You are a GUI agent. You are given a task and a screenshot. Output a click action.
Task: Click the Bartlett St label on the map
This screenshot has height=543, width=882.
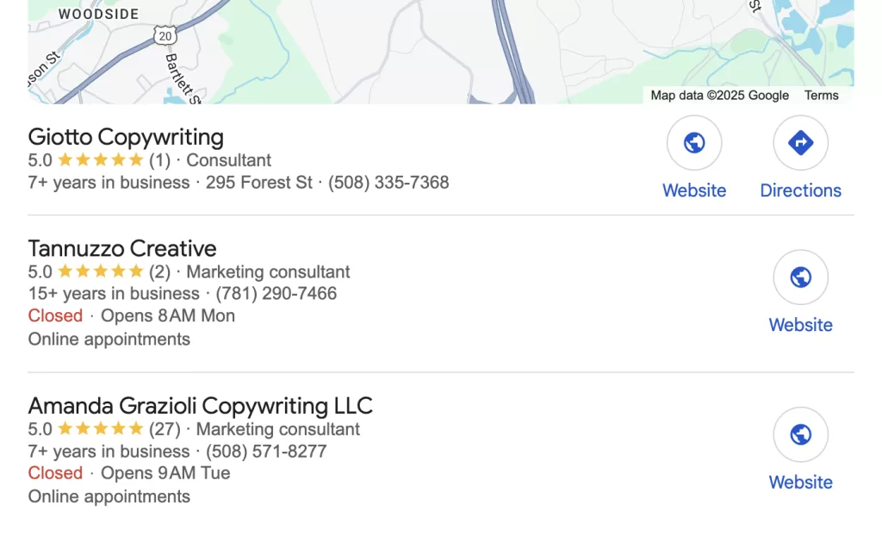pyautogui.click(x=184, y=73)
